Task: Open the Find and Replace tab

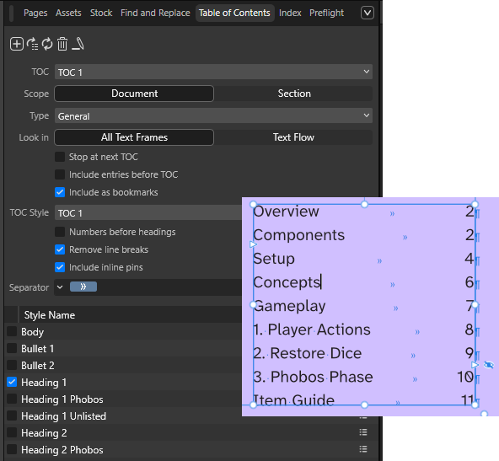Action: point(155,13)
